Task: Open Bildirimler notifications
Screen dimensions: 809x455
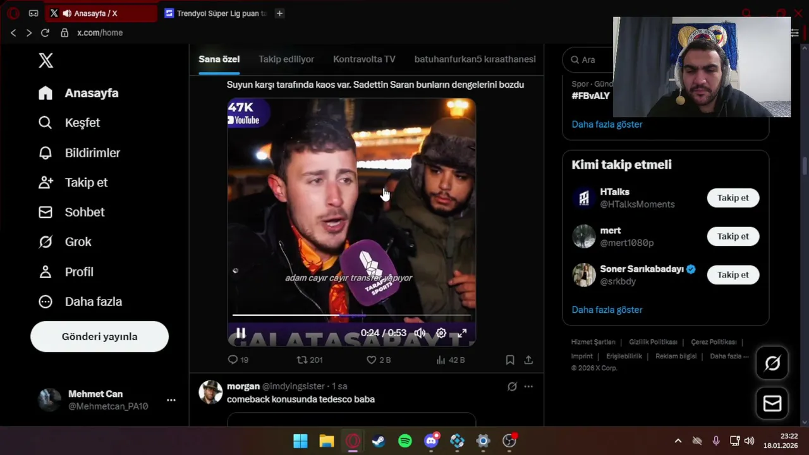Action: [79, 153]
